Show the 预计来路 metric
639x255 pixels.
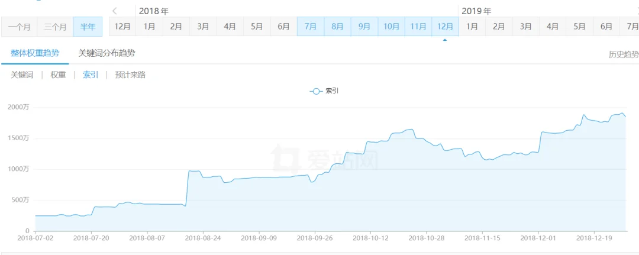(x=130, y=75)
